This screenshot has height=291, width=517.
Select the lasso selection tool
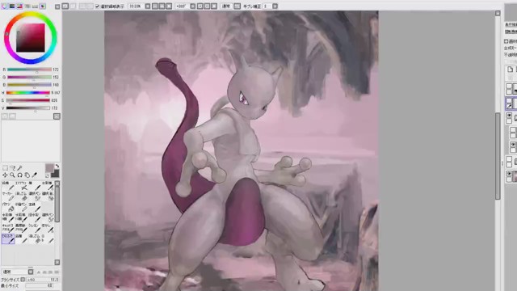pos(13,167)
